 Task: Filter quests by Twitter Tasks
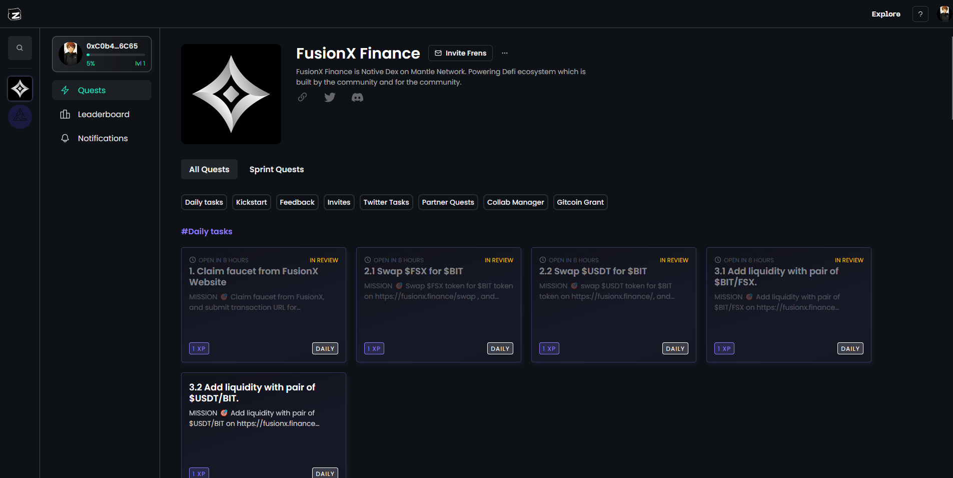pyautogui.click(x=386, y=202)
